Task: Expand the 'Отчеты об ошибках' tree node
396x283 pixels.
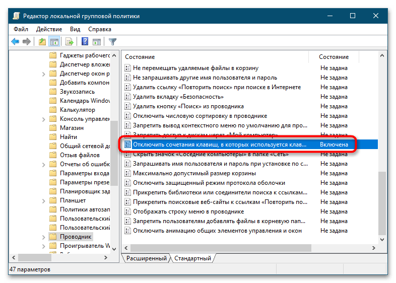Action: 43,165
